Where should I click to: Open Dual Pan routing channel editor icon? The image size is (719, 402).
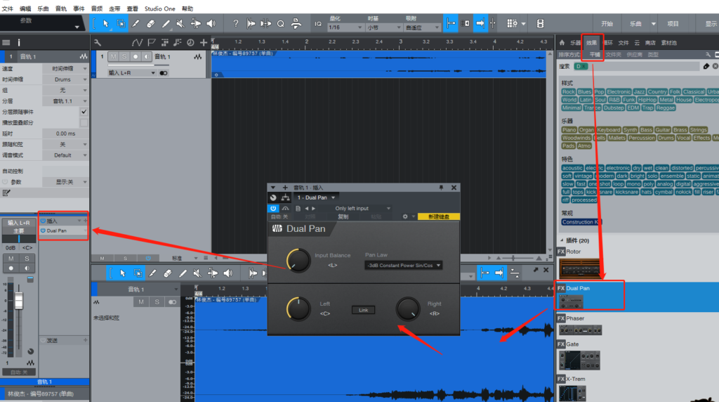coord(285,197)
